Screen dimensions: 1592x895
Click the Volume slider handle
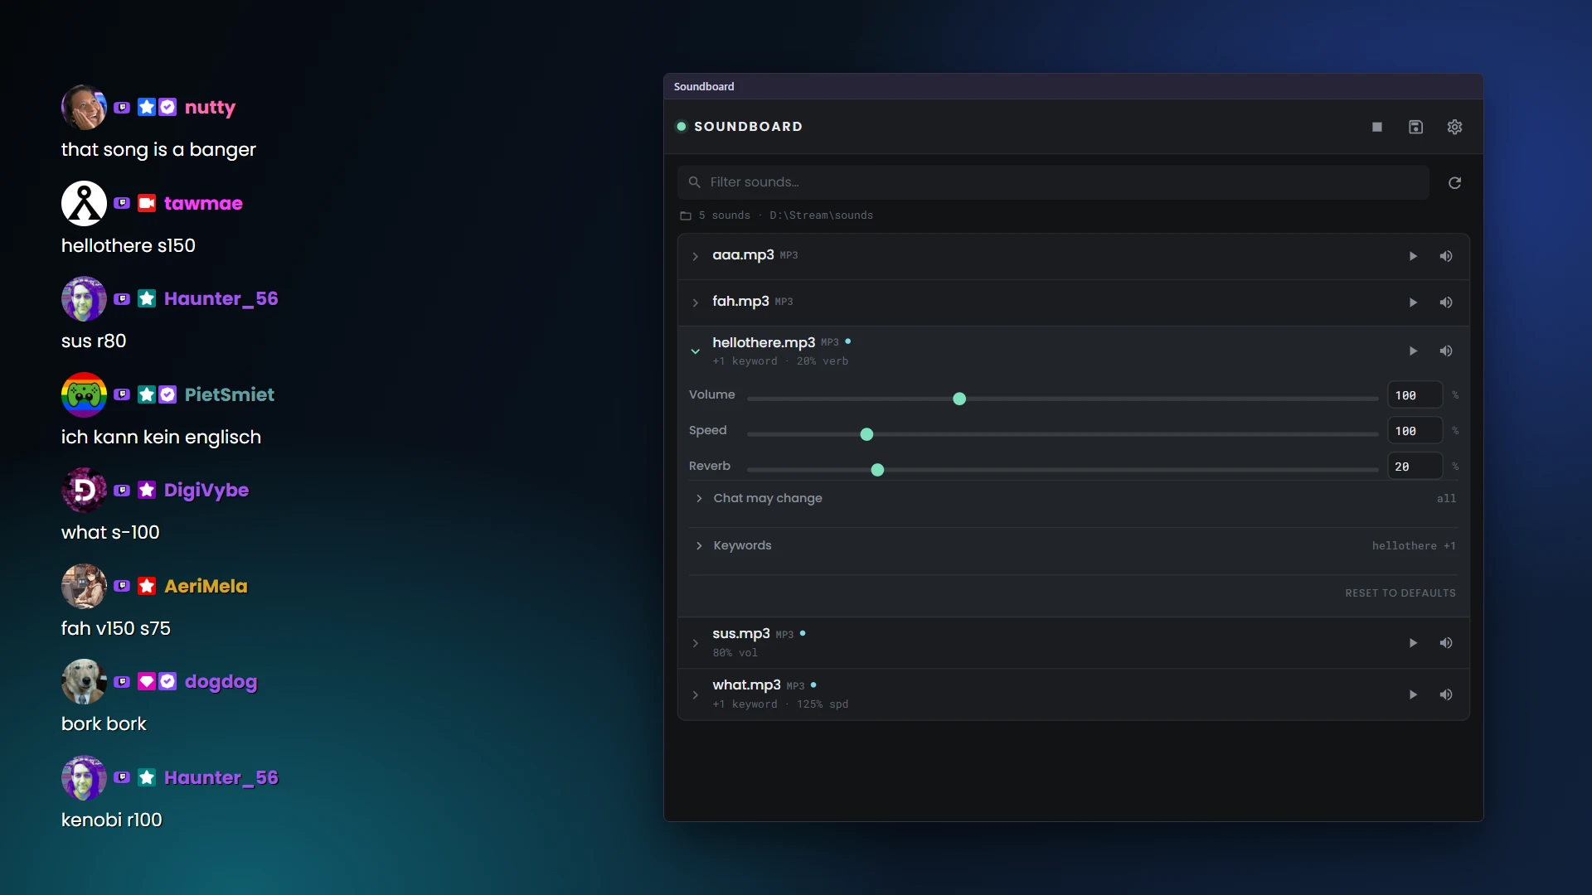(959, 399)
